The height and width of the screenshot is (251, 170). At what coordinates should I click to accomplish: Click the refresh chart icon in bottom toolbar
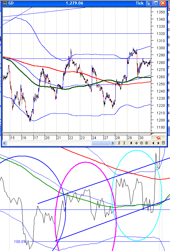click(x=119, y=143)
